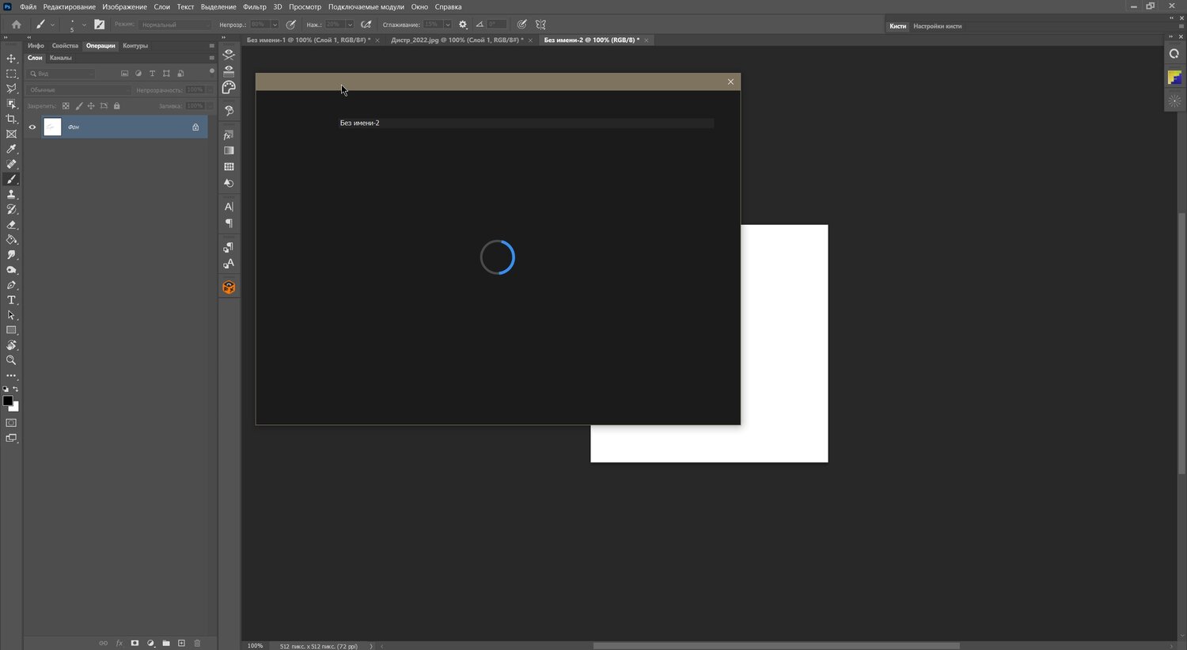Open layer kind filter dropdown Вид

coord(62,74)
